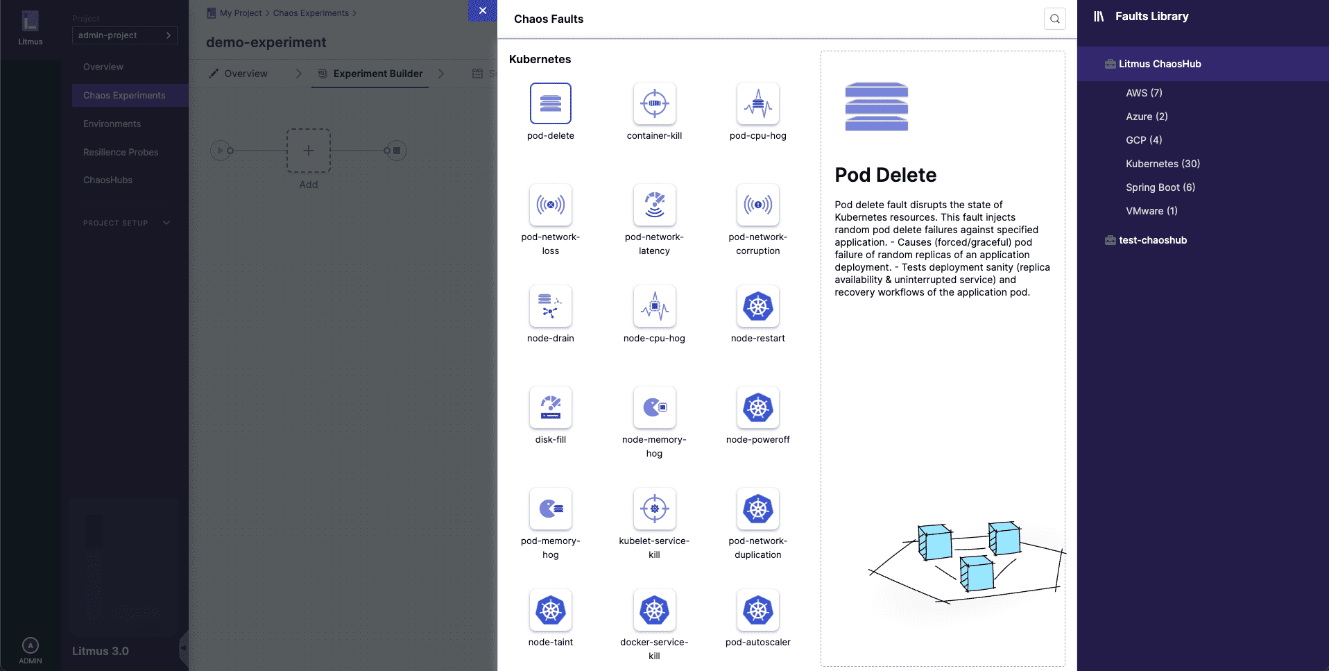Open ChaosHubs in the sidebar
Screen dimensions: 1329x671
tap(108, 180)
